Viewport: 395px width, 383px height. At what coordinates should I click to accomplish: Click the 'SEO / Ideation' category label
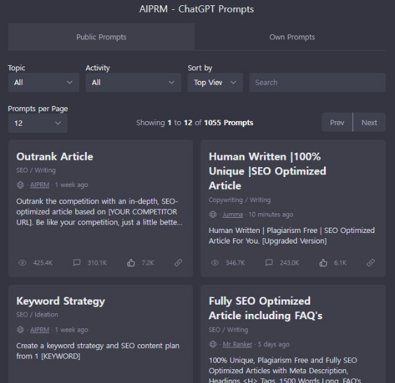point(38,315)
